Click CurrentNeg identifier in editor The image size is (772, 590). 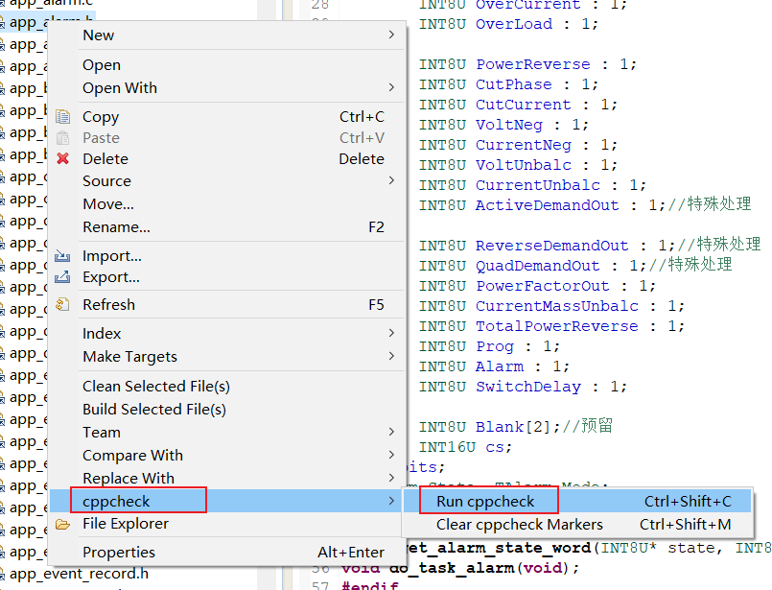pyautogui.click(x=523, y=145)
